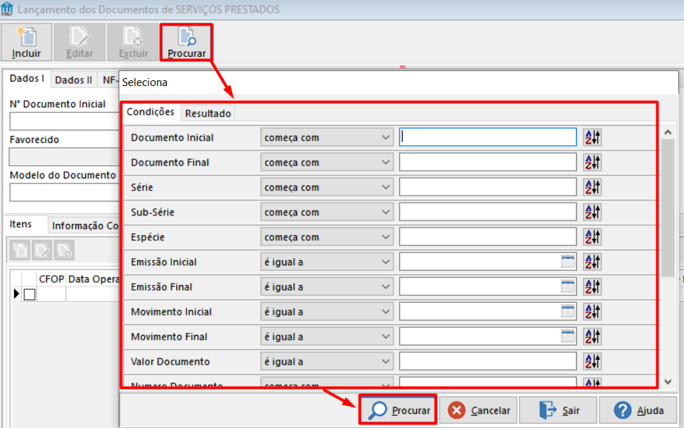Click the first item-add icon under Itens

20,250
